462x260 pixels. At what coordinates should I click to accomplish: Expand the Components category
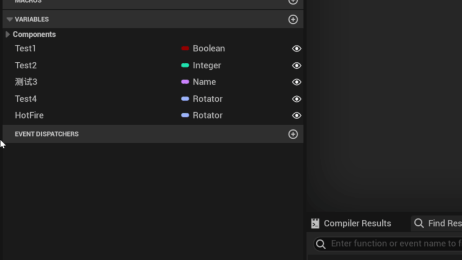[x=8, y=35]
